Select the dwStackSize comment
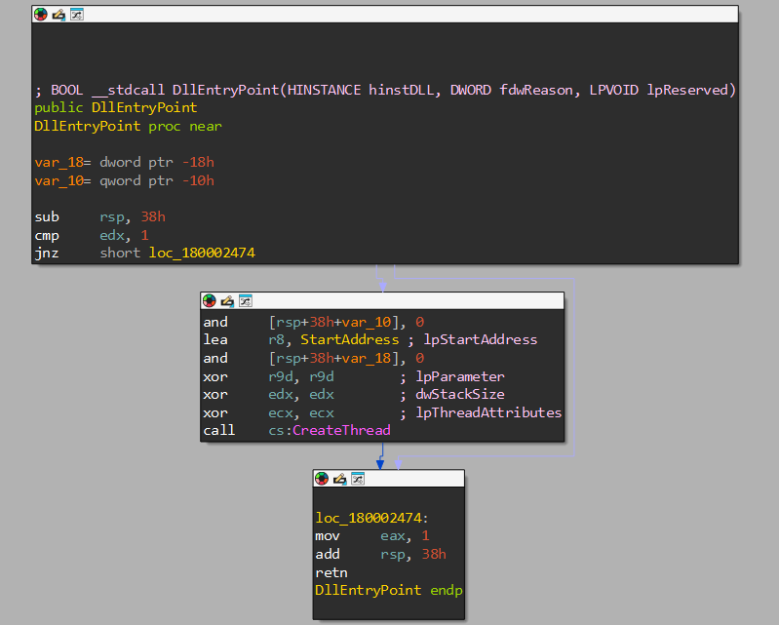This screenshot has height=625, width=779. click(x=452, y=395)
